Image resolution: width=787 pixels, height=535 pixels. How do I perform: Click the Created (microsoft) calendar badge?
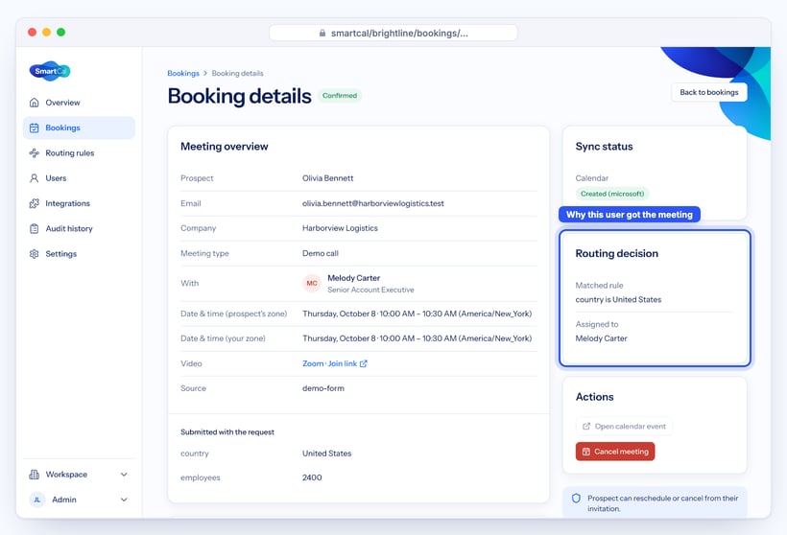pyautogui.click(x=612, y=194)
